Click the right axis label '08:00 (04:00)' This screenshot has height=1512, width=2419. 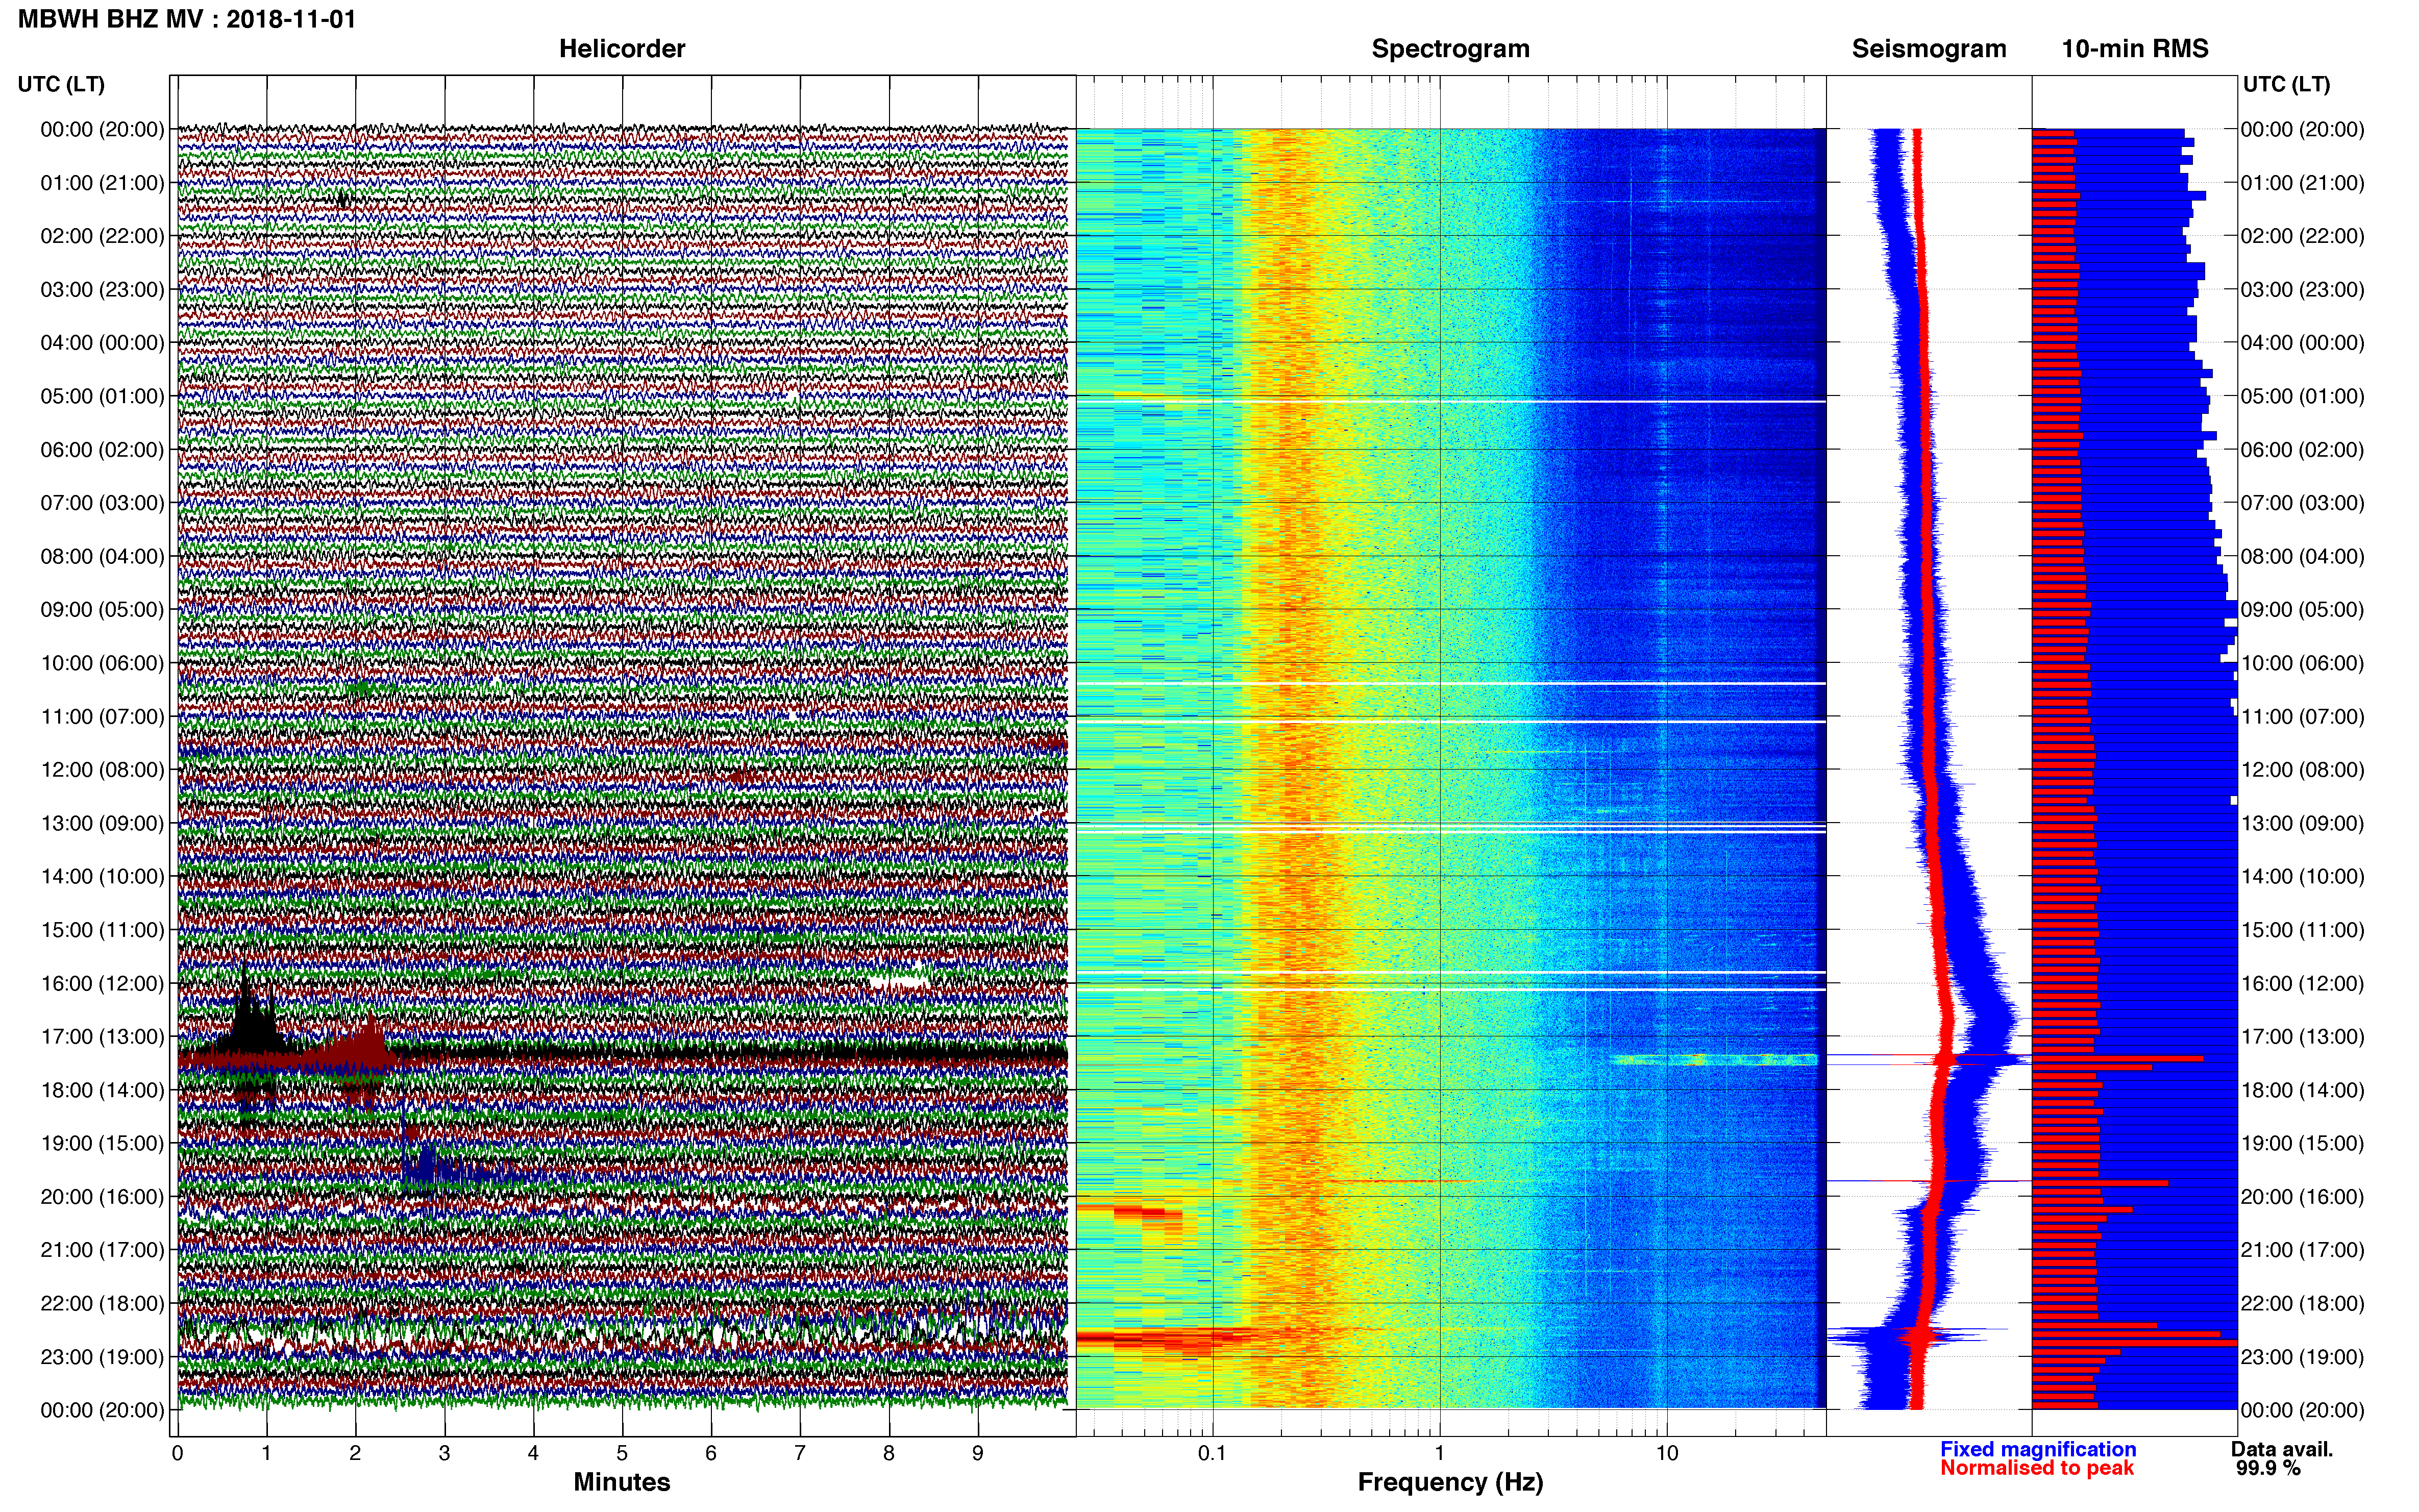2303,556
